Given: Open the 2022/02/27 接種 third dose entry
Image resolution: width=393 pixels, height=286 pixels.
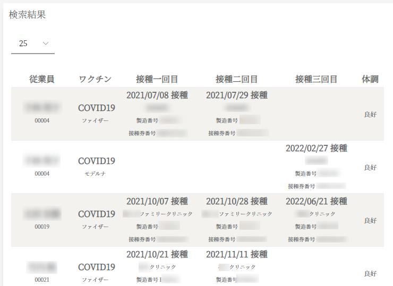Looking at the screenshot, I should pos(316,149).
